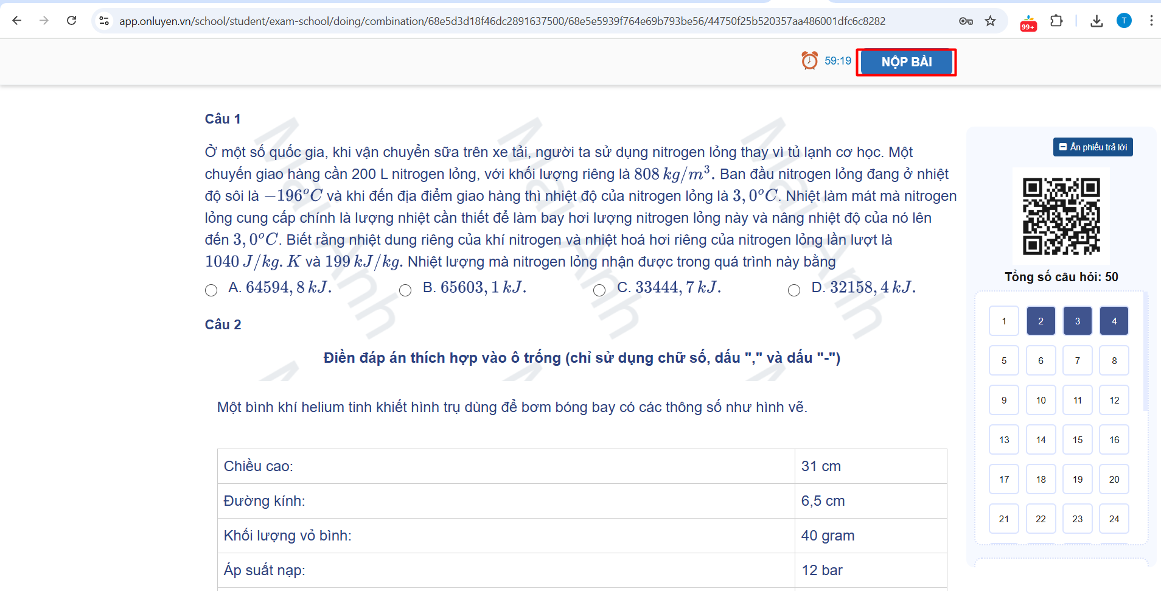Jump to question 2 in the answer sheet
Image resolution: width=1161 pixels, height=591 pixels.
[1041, 321]
